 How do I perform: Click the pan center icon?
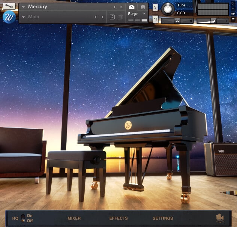pyautogui.click(x=177, y=21)
